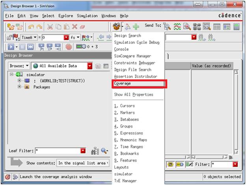Click the hierarchy binoculars icon near Leaf Filter

click(x=95, y=151)
